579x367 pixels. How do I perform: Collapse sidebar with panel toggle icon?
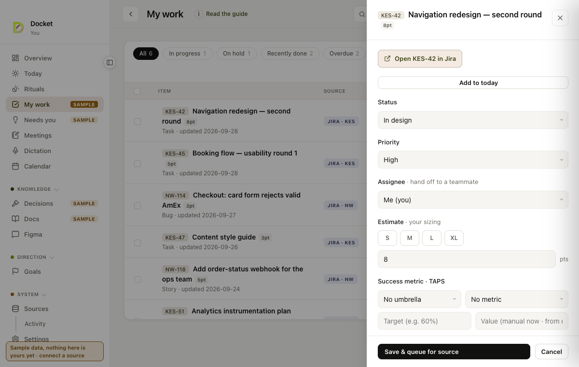point(110,62)
